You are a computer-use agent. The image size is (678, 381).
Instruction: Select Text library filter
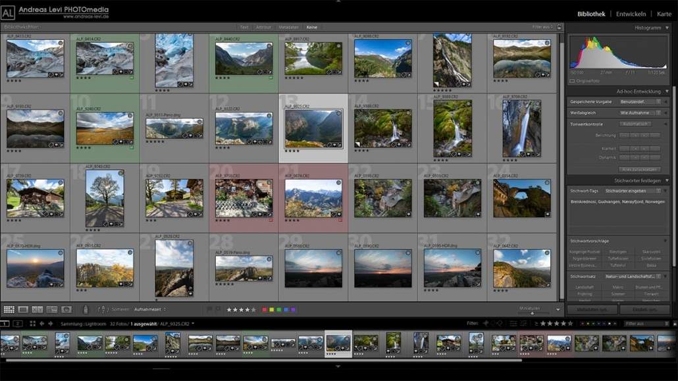point(244,27)
